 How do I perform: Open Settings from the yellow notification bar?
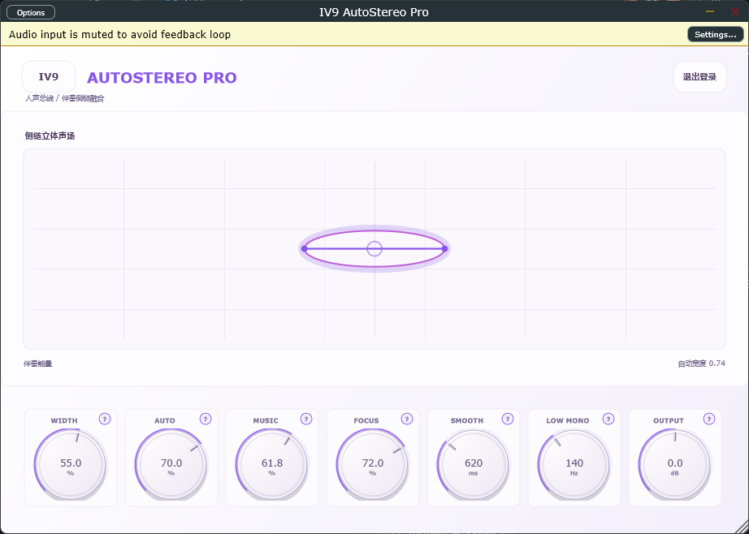715,34
